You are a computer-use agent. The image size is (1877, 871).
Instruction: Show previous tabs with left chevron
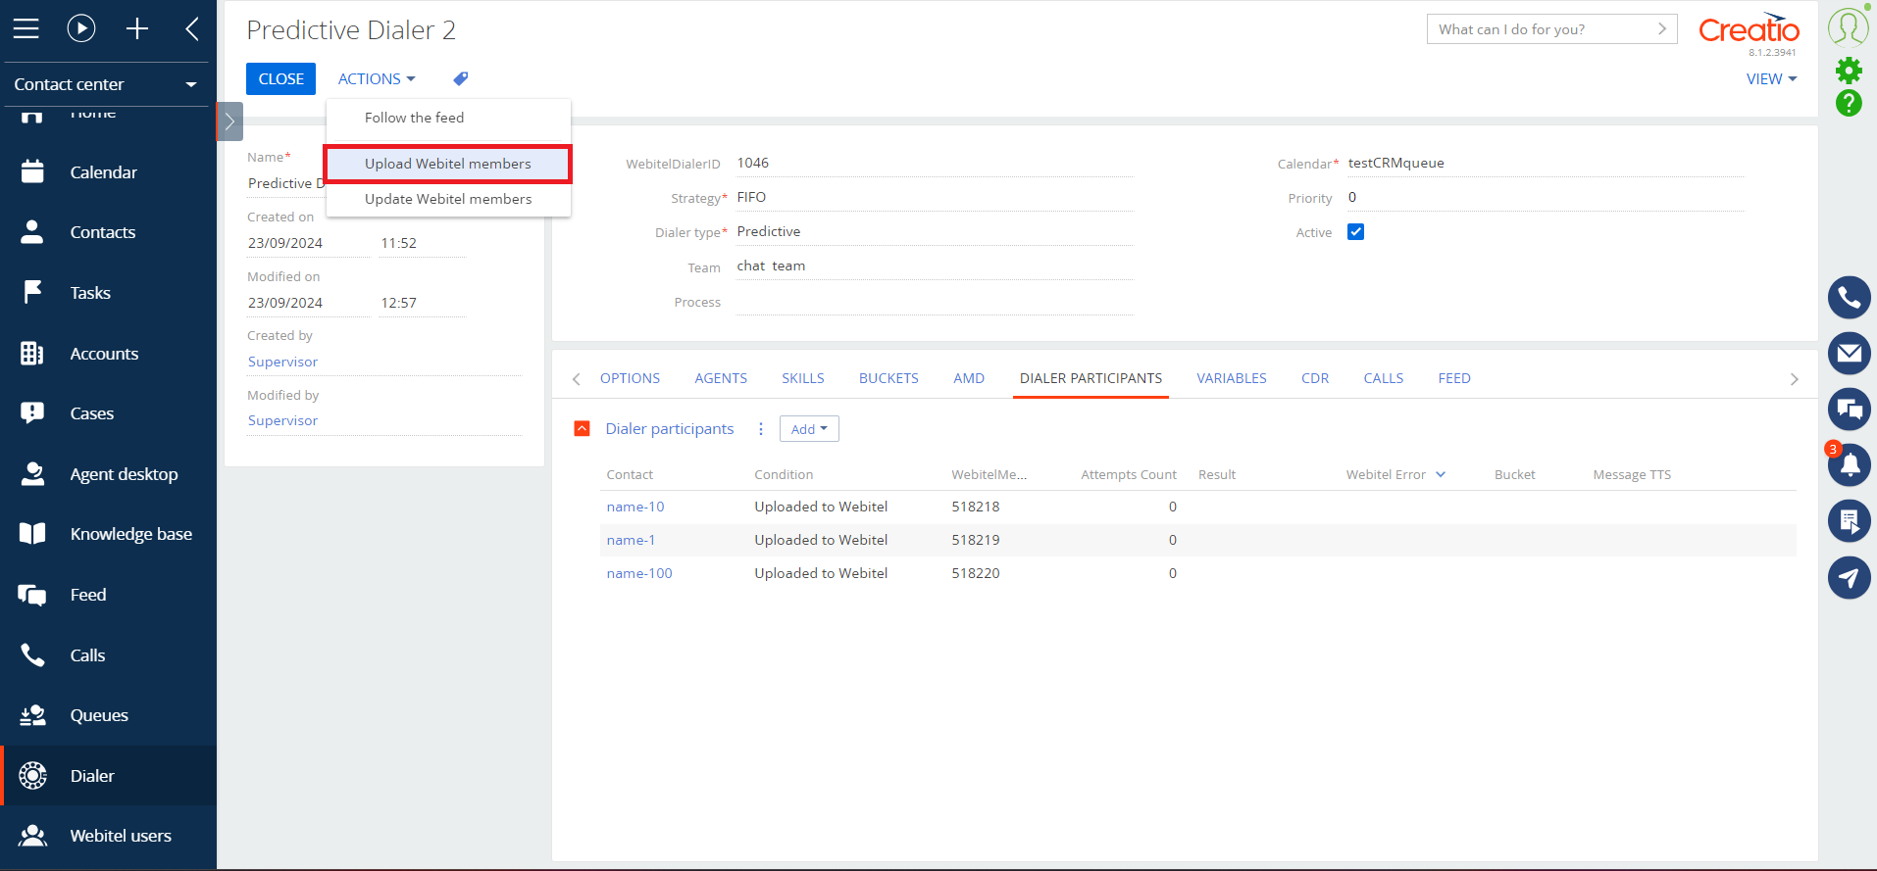click(577, 379)
